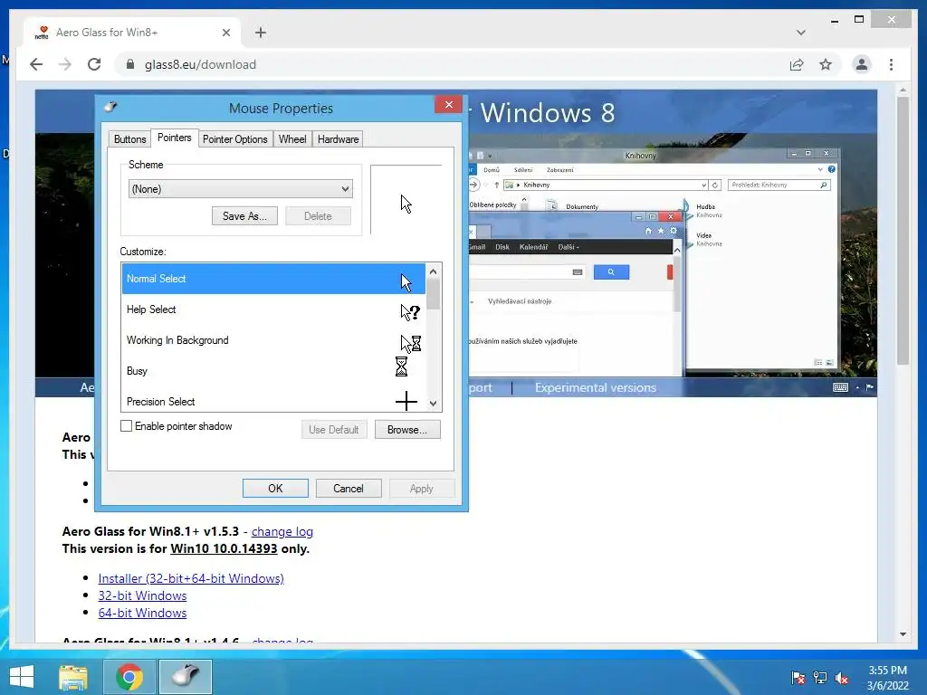927x695 pixels.
Task: Open the 32-bit Windows download link
Action: (142, 595)
